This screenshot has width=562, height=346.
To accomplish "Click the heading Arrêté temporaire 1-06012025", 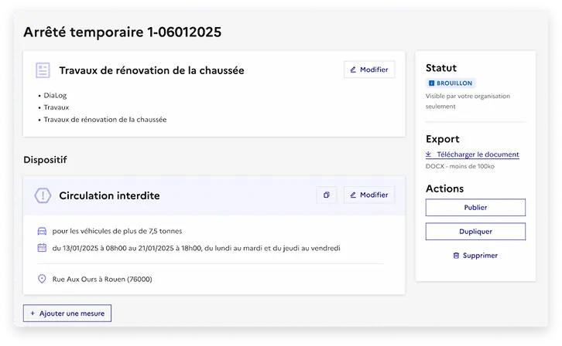I will click(122, 32).
